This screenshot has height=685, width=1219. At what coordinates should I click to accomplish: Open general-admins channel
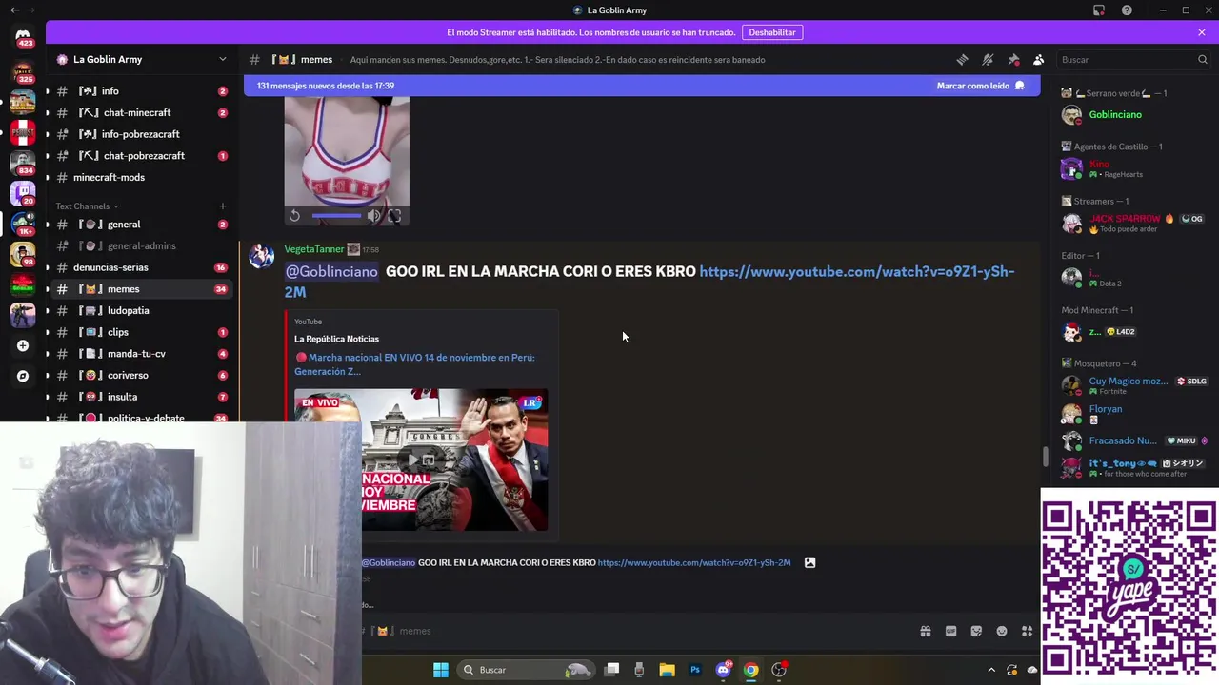tap(141, 245)
